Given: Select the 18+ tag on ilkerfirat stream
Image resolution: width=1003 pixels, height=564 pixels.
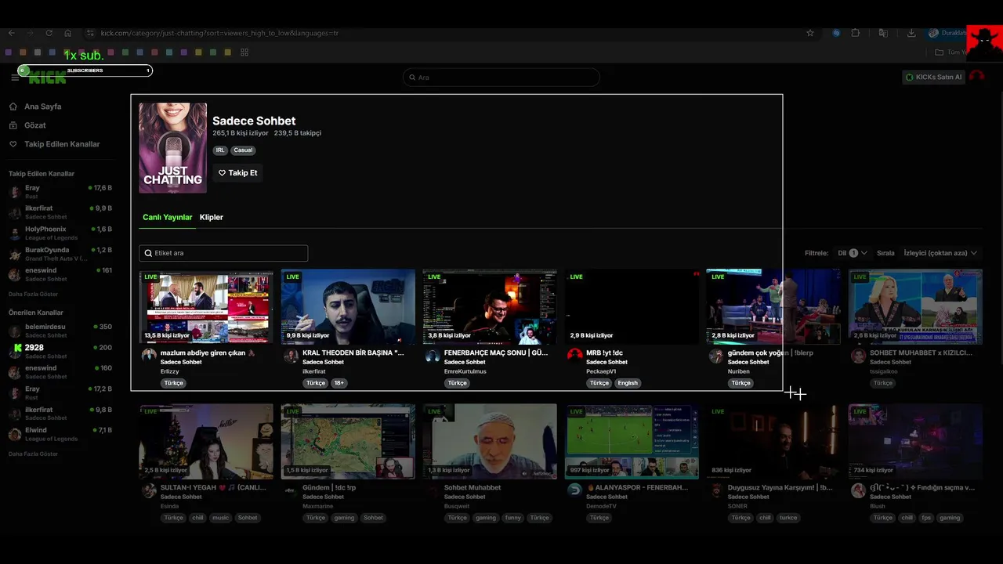Looking at the screenshot, I should click(x=339, y=383).
